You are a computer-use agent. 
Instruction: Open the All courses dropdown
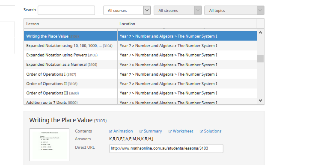click(127, 10)
